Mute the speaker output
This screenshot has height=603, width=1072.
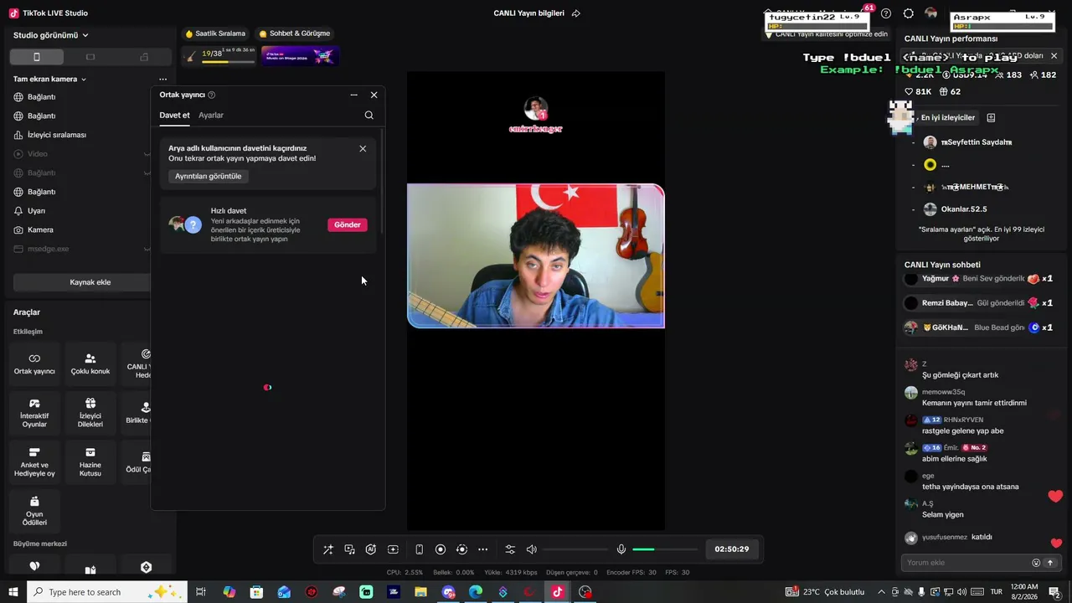531,549
